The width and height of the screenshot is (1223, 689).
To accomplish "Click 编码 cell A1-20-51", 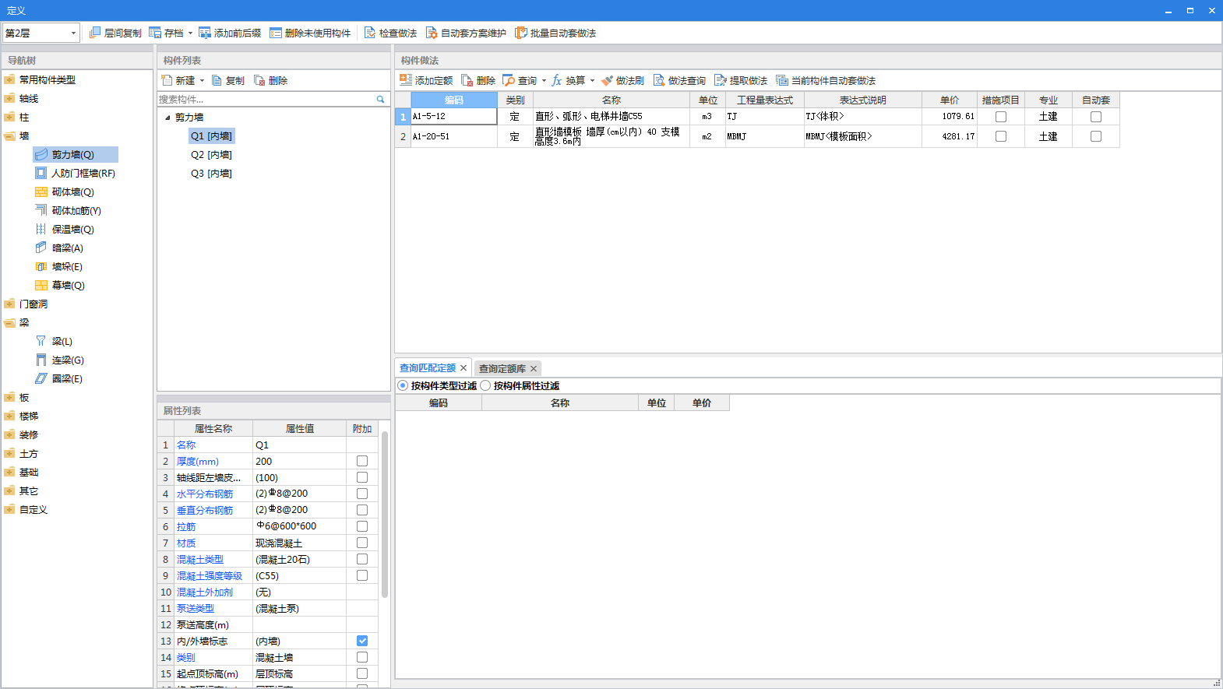I will [454, 136].
